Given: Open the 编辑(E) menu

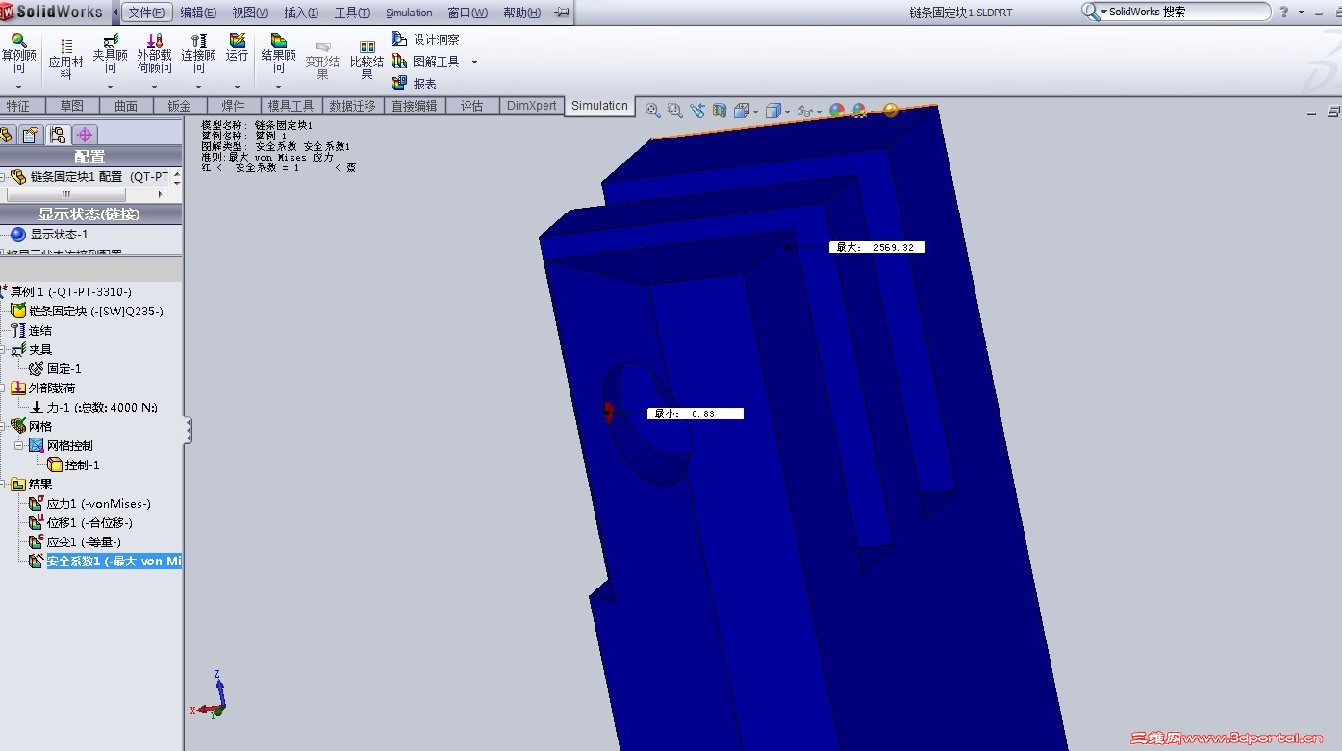Looking at the screenshot, I should tap(198, 13).
